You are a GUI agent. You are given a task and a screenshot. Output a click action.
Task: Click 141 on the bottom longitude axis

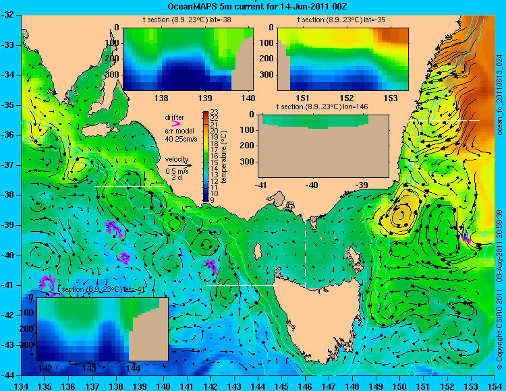pos(187,386)
